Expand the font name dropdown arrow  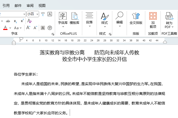[24, 14]
